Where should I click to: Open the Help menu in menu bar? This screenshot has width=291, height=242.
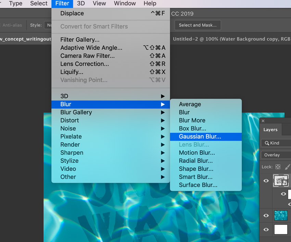tap(150, 3)
